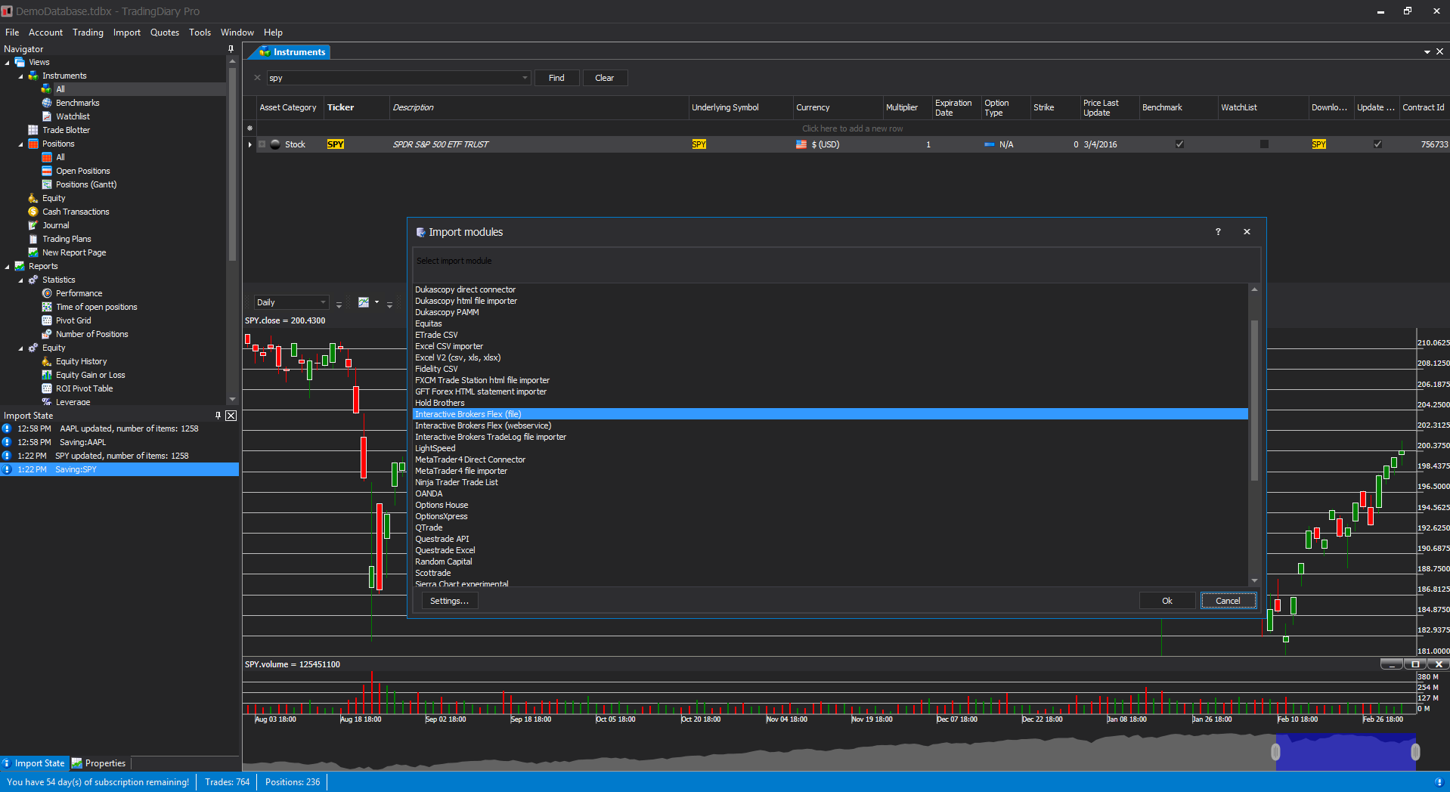1450x792 pixels.
Task: Click the Equity History money bag icon
Action: point(47,361)
